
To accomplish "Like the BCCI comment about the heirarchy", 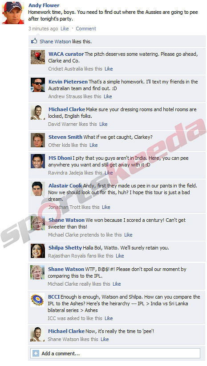I will [x=109, y=318].
